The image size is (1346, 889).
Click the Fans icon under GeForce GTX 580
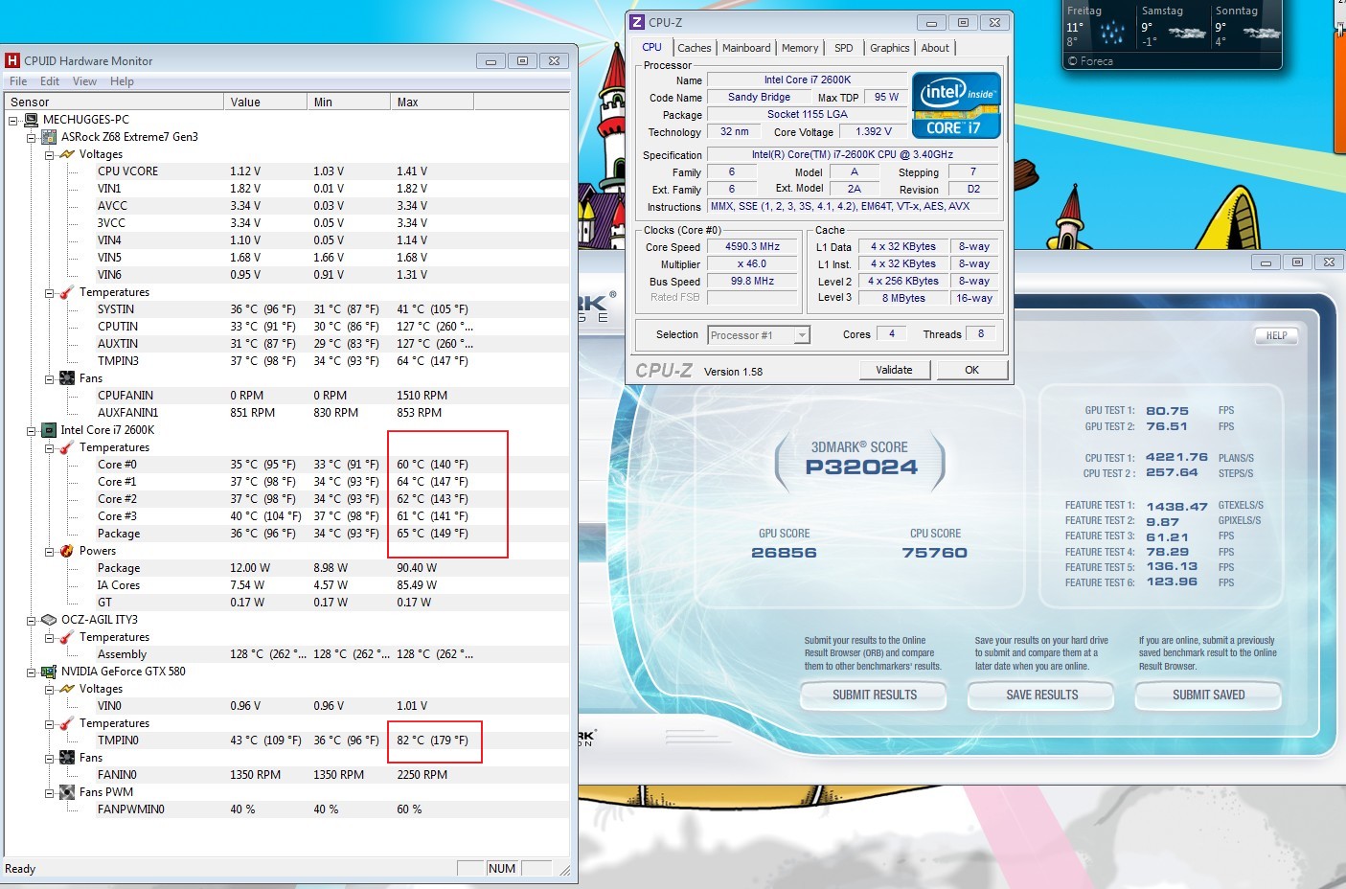[67, 758]
